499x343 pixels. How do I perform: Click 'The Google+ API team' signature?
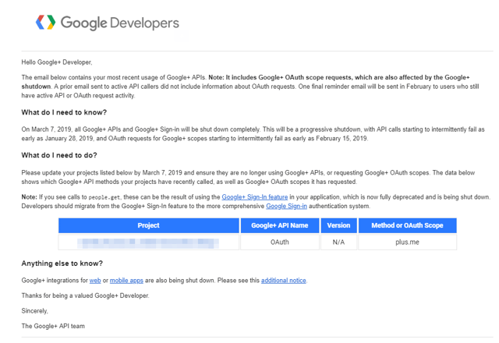pyautogui.click(x=53, y=326)
